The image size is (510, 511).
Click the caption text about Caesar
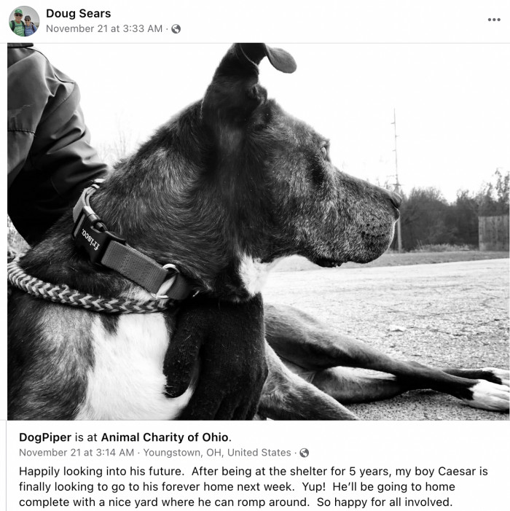click(254, 486)
